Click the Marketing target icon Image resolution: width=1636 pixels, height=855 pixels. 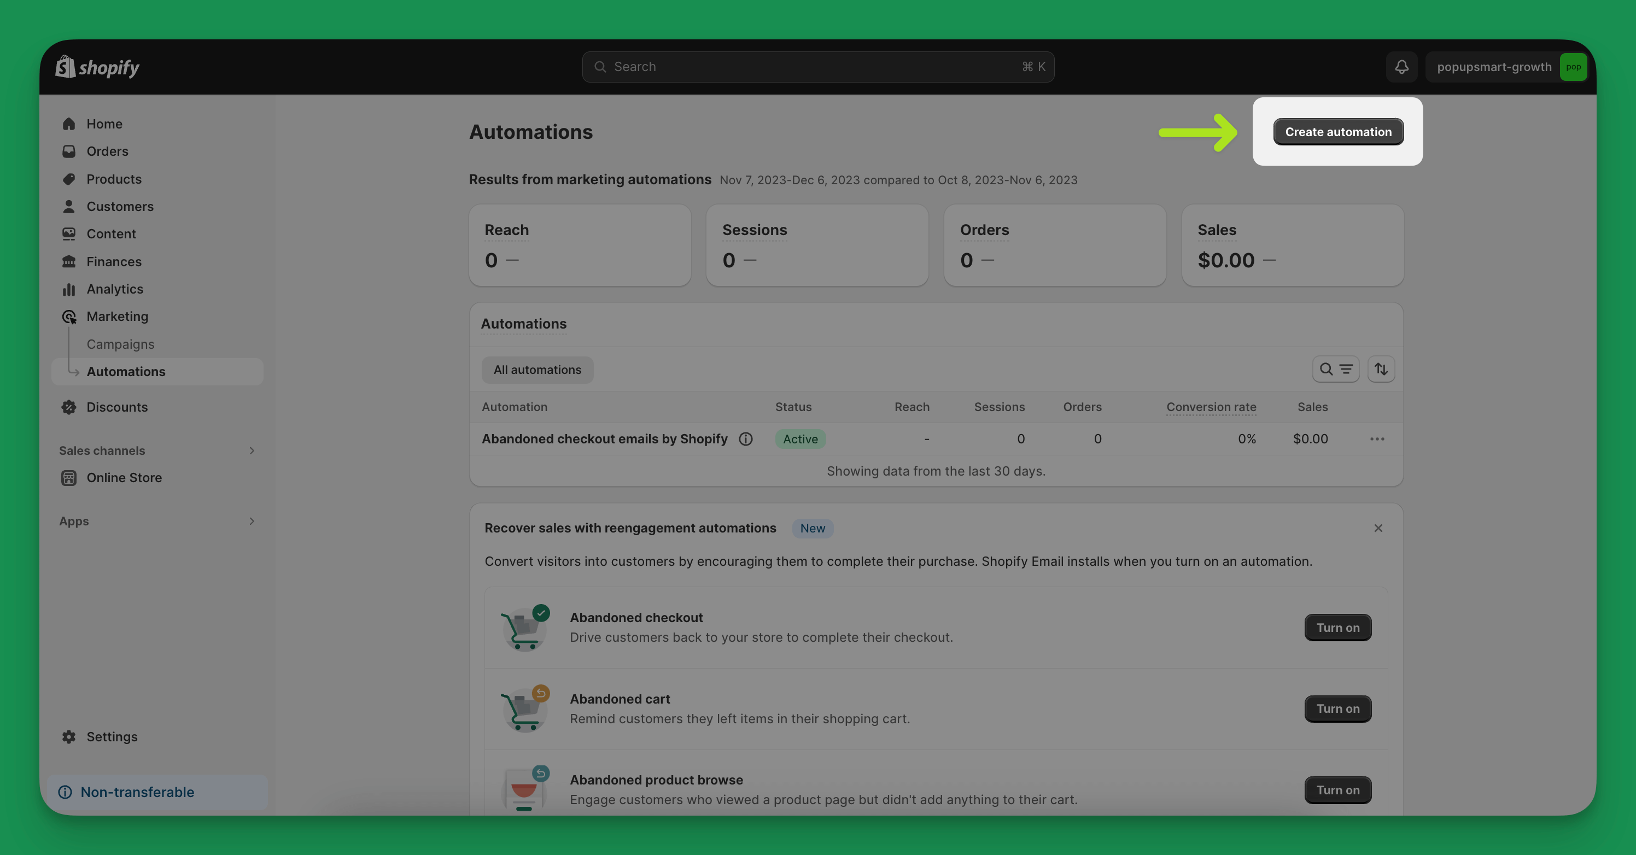point(68,316)
